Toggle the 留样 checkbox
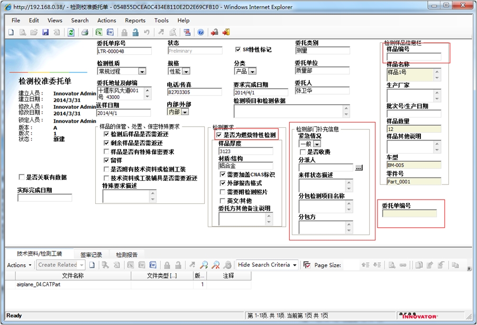Viewport: 477px width, 325px height. 106,160
